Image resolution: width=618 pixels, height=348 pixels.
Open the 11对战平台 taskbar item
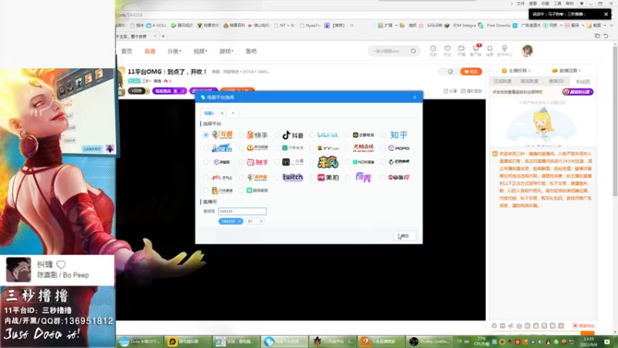click(x=332, y=342)
